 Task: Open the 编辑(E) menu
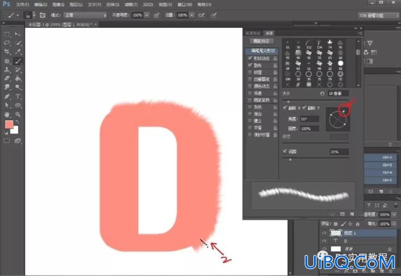pos(40,5)
